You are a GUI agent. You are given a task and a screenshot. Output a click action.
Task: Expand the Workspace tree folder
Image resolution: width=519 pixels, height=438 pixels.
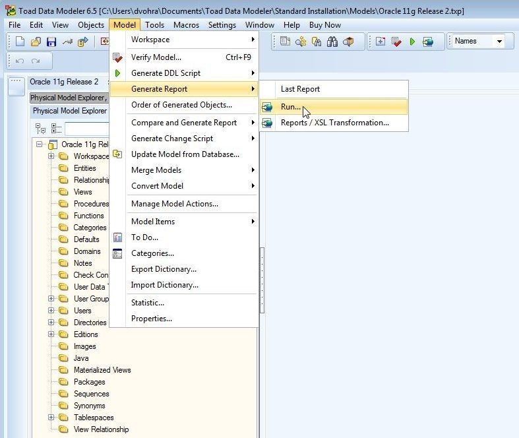point(51,156)
